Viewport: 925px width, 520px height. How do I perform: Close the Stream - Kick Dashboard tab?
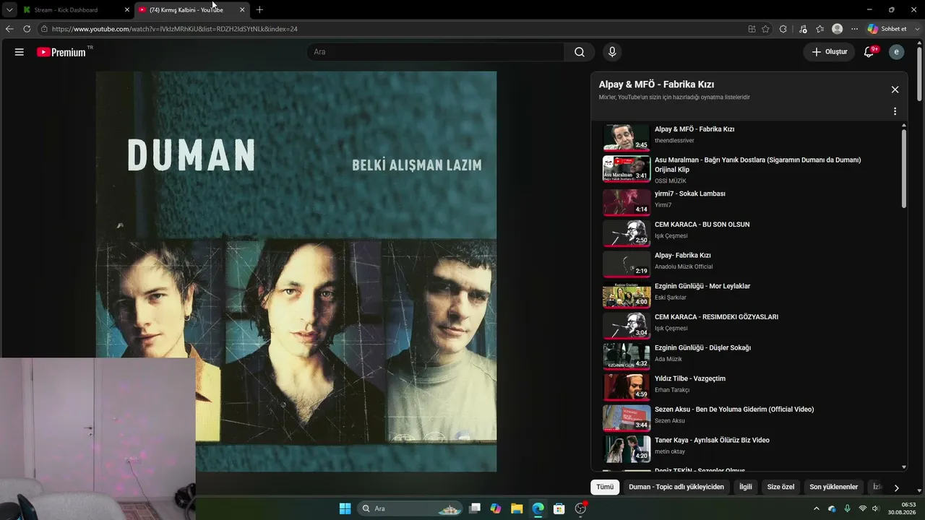pyautogui.click(x=127, y=9)
